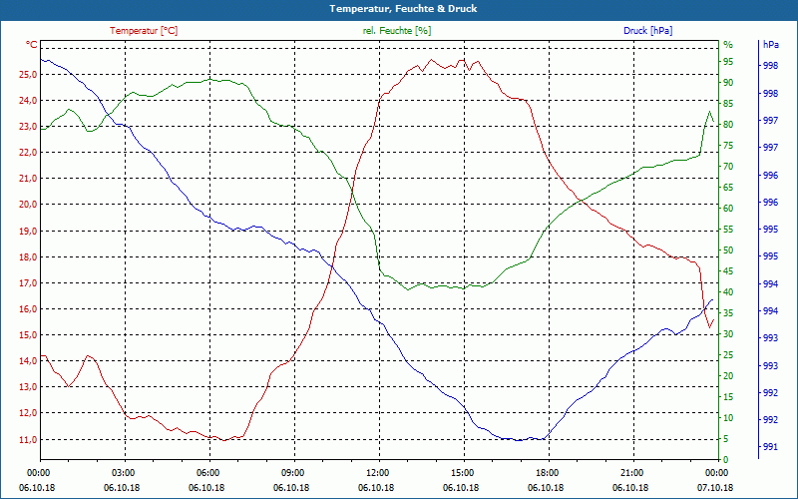Screen dimensions: 798x499
Task: Click the '95' humidity axis value
Action: click(728, 62)
